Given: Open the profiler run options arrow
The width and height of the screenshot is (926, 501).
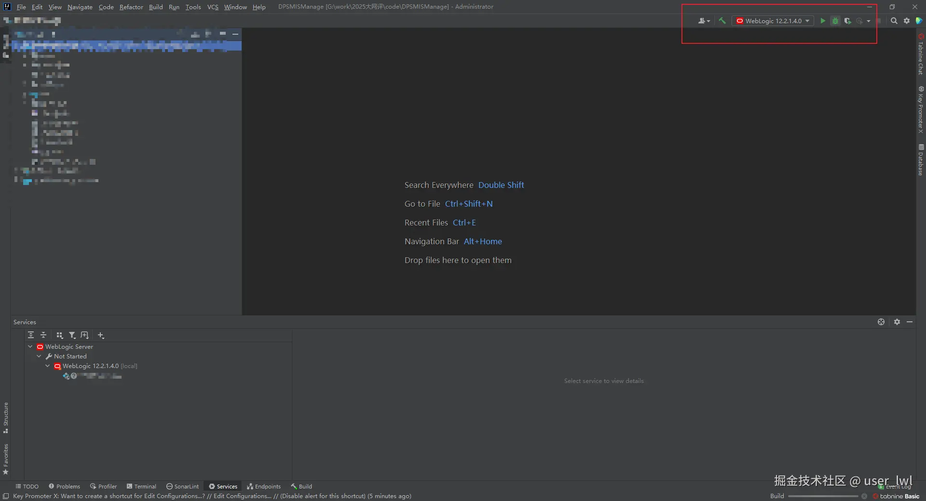Looking at the screenshot, I should (869, 21).
